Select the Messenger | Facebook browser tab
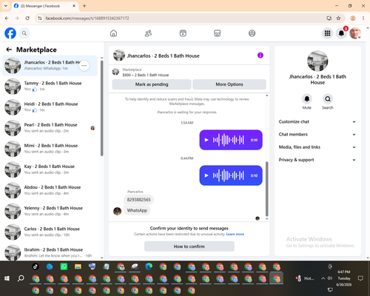This screenshot has height=296, width=370. 45,6
